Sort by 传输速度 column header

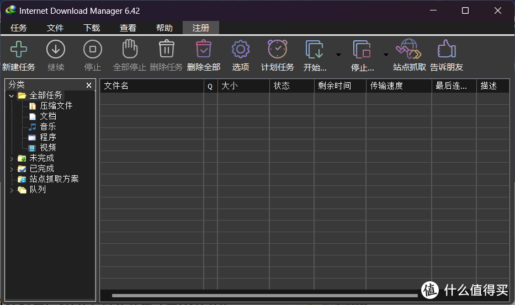coord(399,86)
